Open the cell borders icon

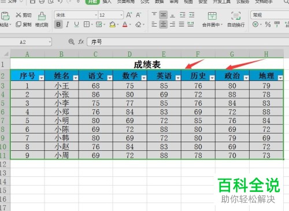point(87,24)
